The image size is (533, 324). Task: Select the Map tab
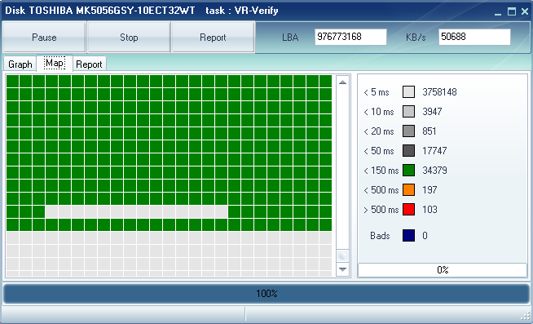click(55, 64)
